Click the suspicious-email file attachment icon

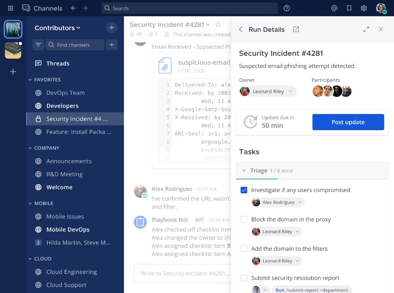click(165, 65)
